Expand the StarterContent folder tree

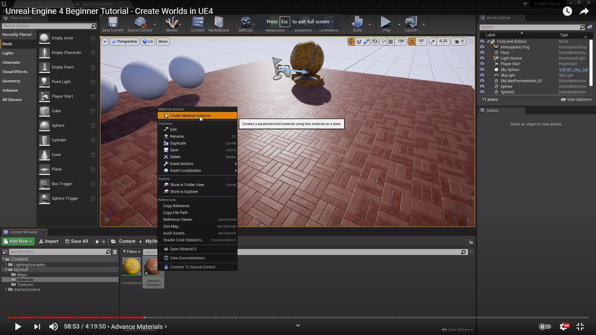6,290
